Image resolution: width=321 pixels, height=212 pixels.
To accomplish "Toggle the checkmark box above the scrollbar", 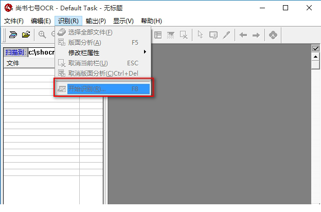I will [x=315, y=48].
